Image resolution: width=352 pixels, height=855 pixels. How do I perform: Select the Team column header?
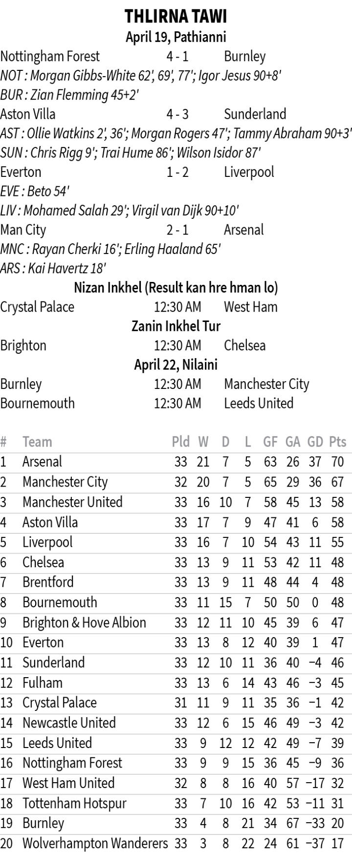(x=37, y=442)
